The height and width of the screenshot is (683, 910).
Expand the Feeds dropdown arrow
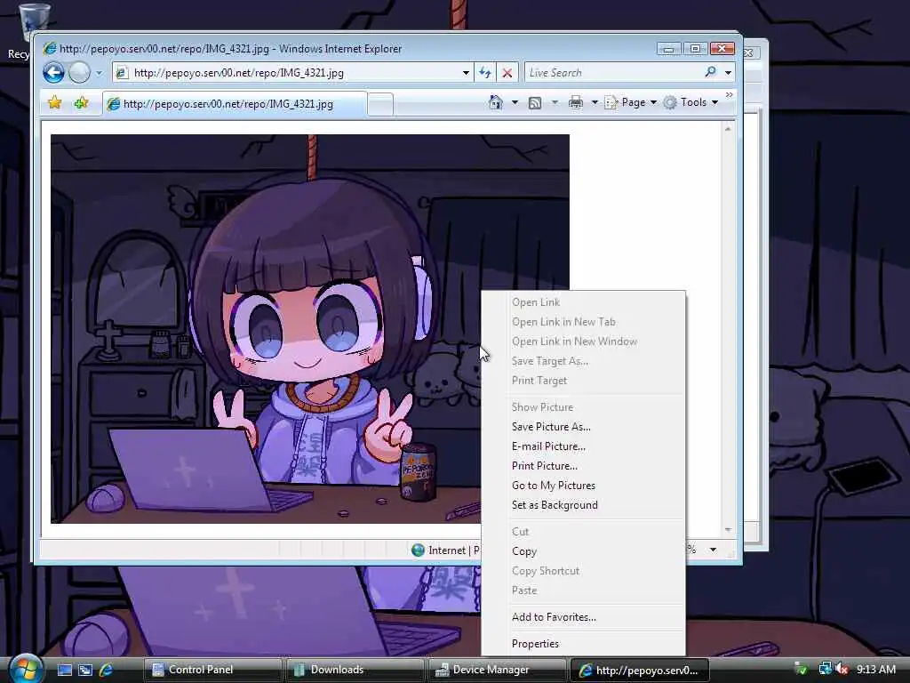click(x=555, y=103)
